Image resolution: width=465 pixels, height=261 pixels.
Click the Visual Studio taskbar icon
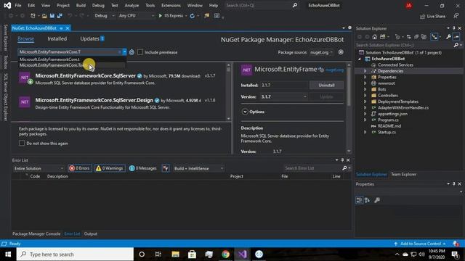(x=242, y=254)
